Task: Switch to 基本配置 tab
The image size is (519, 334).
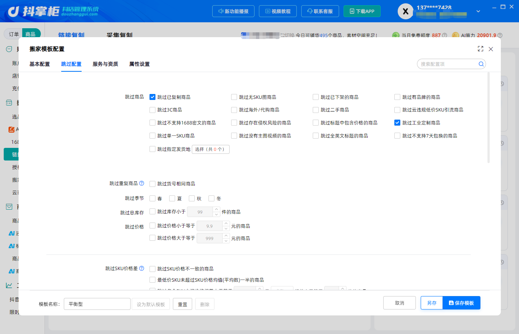Action: pos(40,64)
